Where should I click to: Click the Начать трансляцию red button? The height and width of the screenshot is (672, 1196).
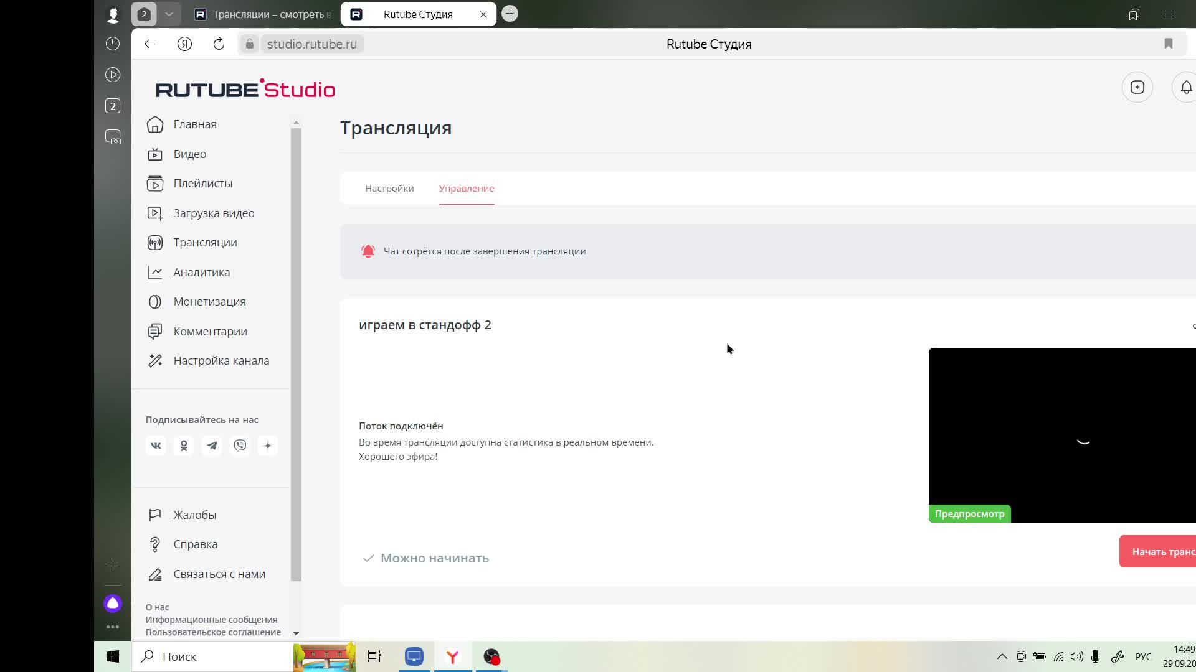click(x=1159, y=551)
